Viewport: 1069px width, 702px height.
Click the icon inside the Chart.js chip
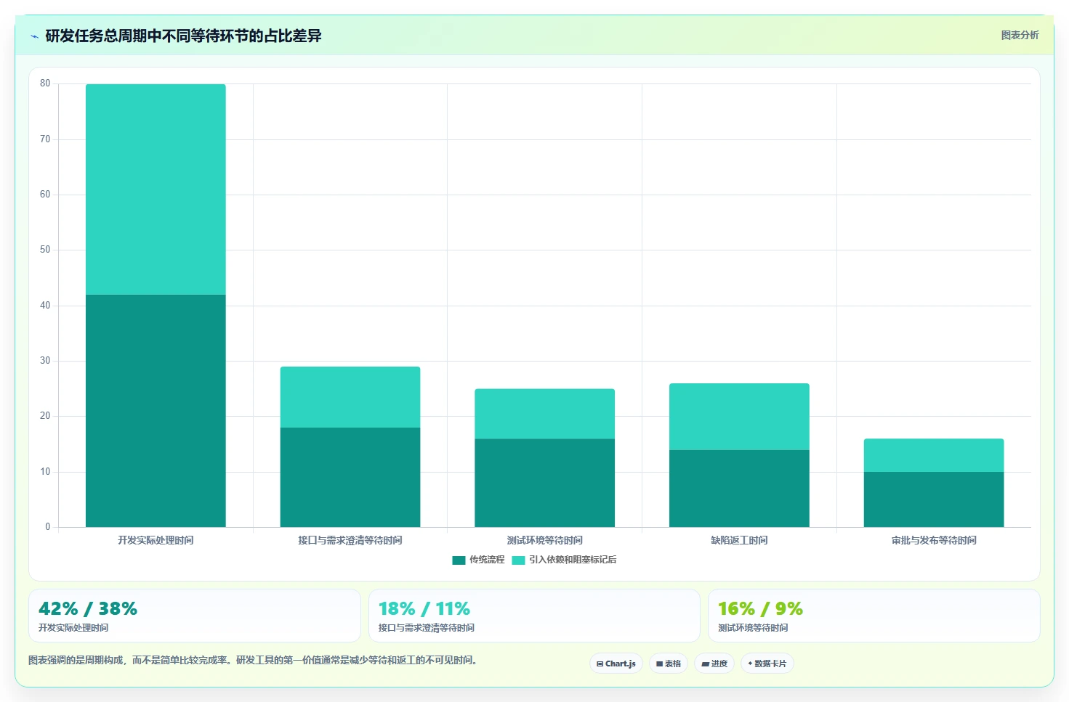click(600, 664)
